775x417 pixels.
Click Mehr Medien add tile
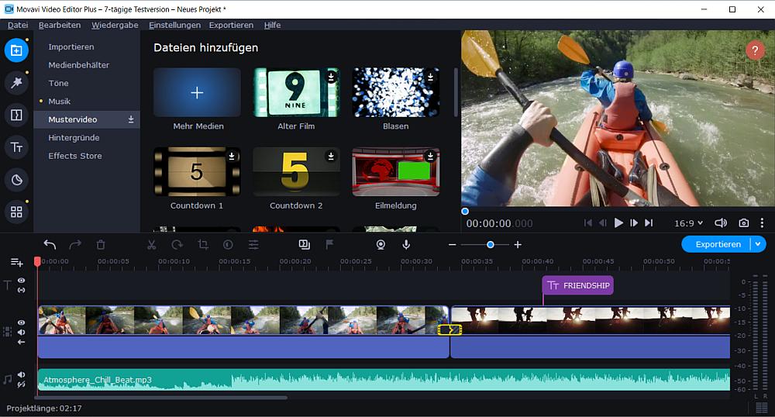click(197, 92)
